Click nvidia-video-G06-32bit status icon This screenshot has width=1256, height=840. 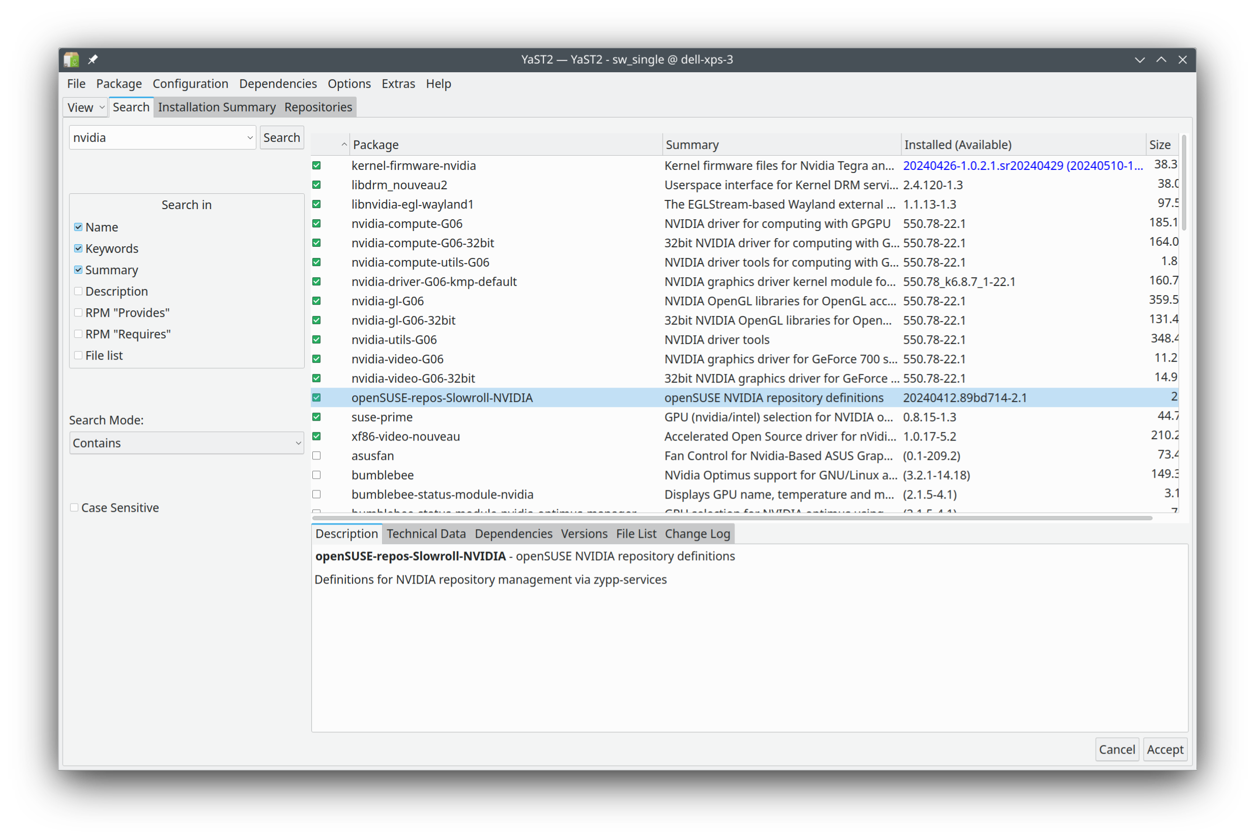(x=316, y=378)
